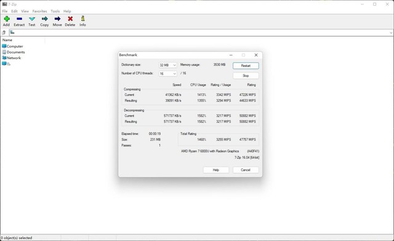The height and width of the screenshot is (241, 394).
Task: Click the Restart benchmark button
Action: pyautogui.click(x=246, y=66)
